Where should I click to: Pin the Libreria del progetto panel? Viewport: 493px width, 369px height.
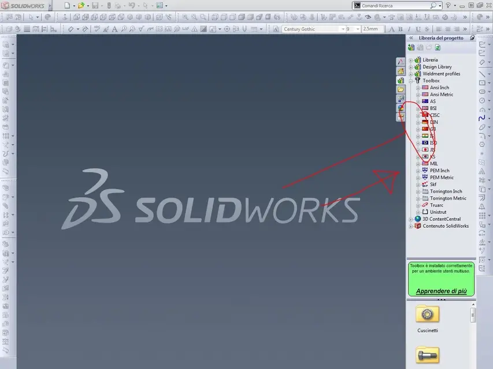(x=472, y=37)
